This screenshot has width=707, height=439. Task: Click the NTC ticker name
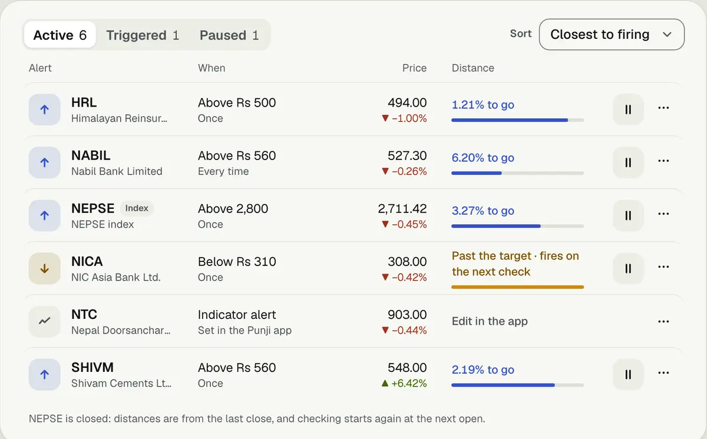(x=84, y=315)
